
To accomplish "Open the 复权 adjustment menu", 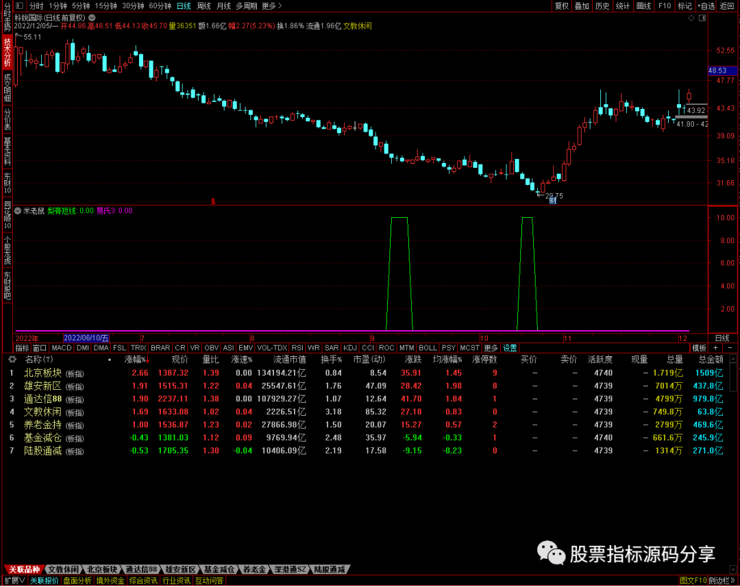I will point(562,6).
